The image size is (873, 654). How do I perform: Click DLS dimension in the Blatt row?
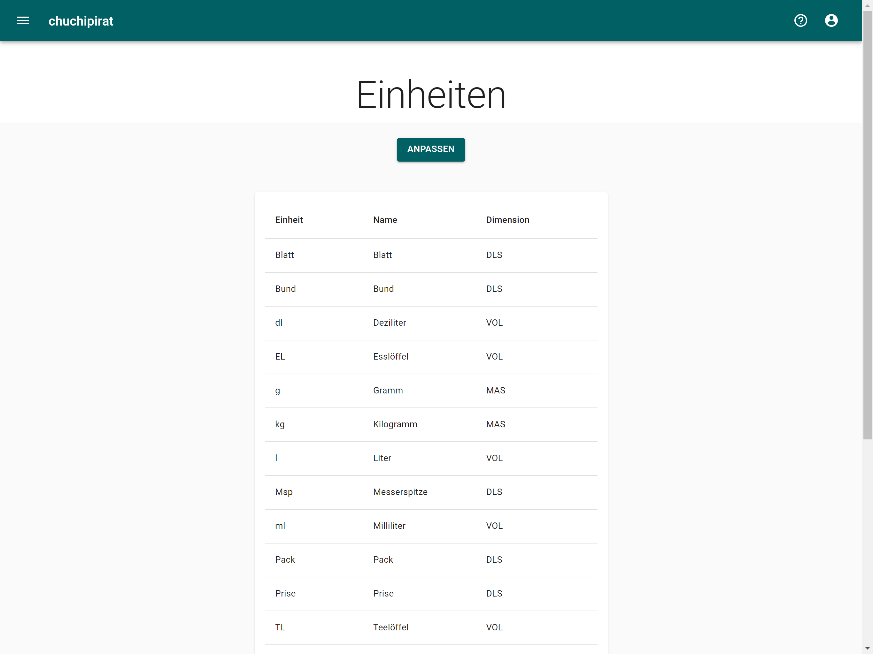[494, 255]
